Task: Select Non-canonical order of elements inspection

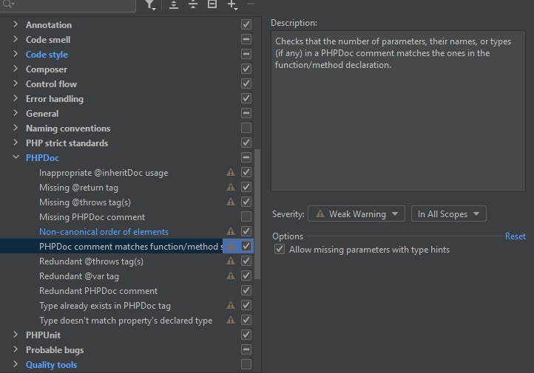Action: click(104, 231)
